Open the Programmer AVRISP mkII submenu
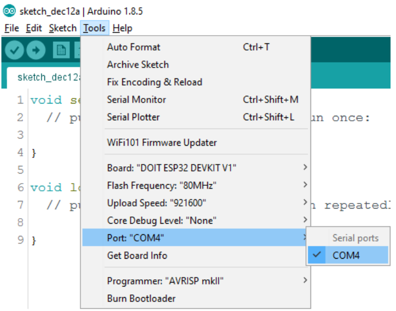396x311 pixels. (304, 280)
